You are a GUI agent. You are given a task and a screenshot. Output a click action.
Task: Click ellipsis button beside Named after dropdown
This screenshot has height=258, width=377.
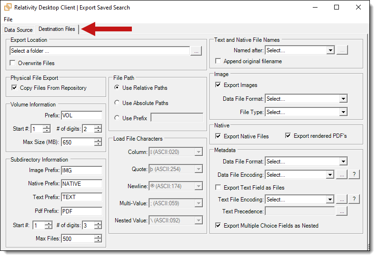pyautogui.click(x=342, y=50)
